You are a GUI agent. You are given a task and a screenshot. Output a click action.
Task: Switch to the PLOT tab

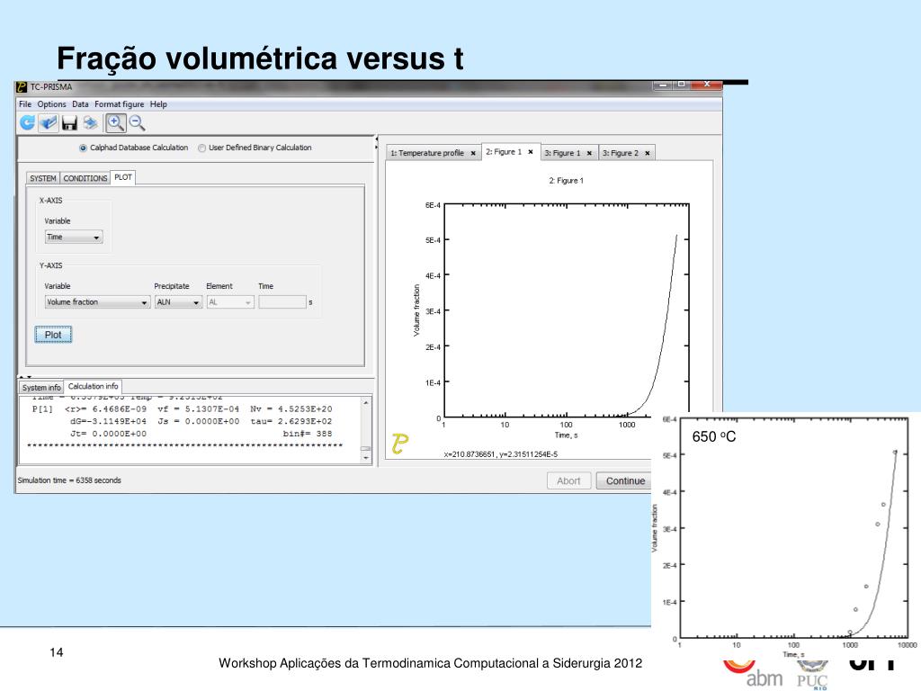click(x=123, y=177)
